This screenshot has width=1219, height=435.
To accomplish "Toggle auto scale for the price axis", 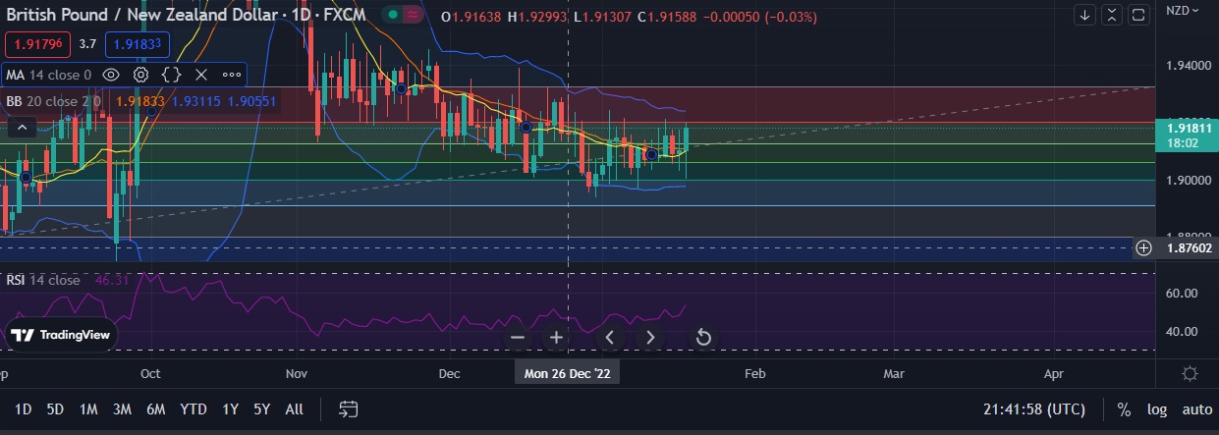I will 1195,409.
